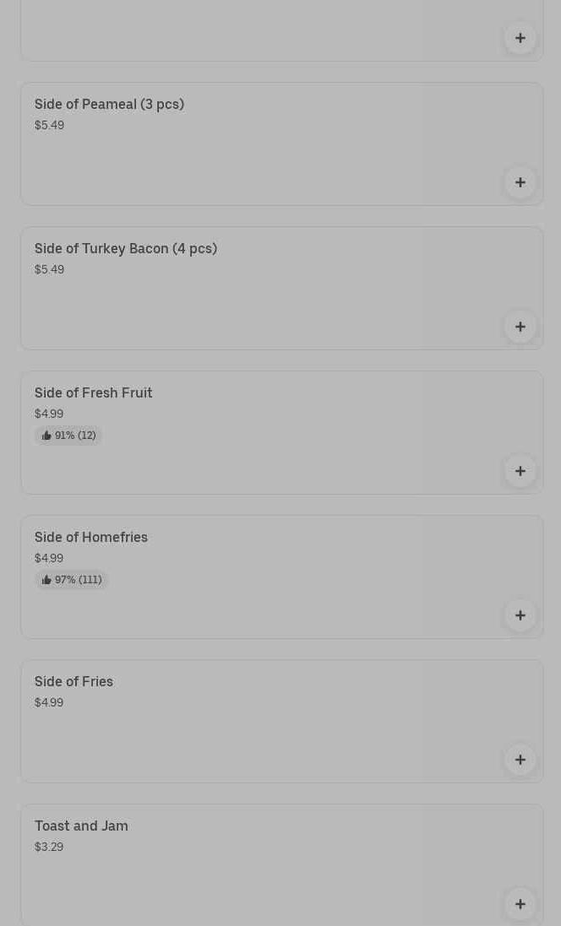
Task: Open the Side of Homefries item details
Action: coord(91,537)
